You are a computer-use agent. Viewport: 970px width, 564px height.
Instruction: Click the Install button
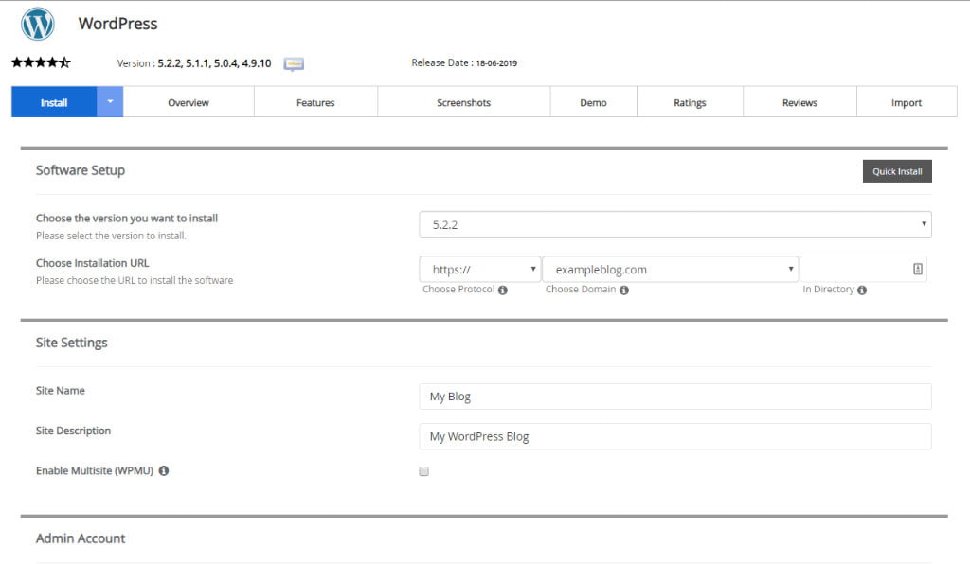pyautogui.click(x=52, y=102)
